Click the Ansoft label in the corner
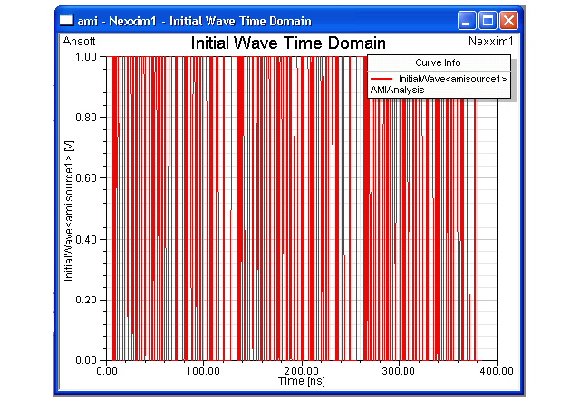The width and height of the screenshot is (580, 402). click(79, 42)
